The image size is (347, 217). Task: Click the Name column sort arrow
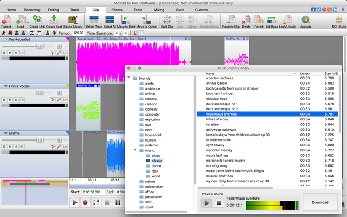[294, 73]
